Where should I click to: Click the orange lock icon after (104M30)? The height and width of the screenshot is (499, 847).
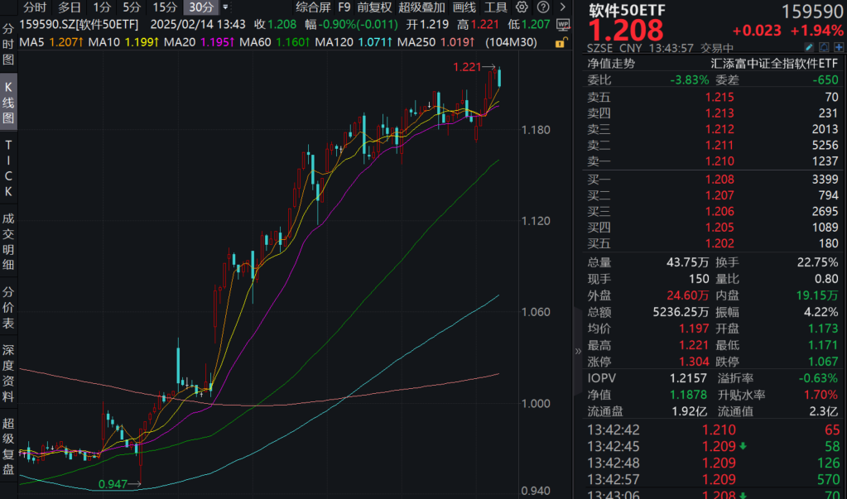point(561,43)
